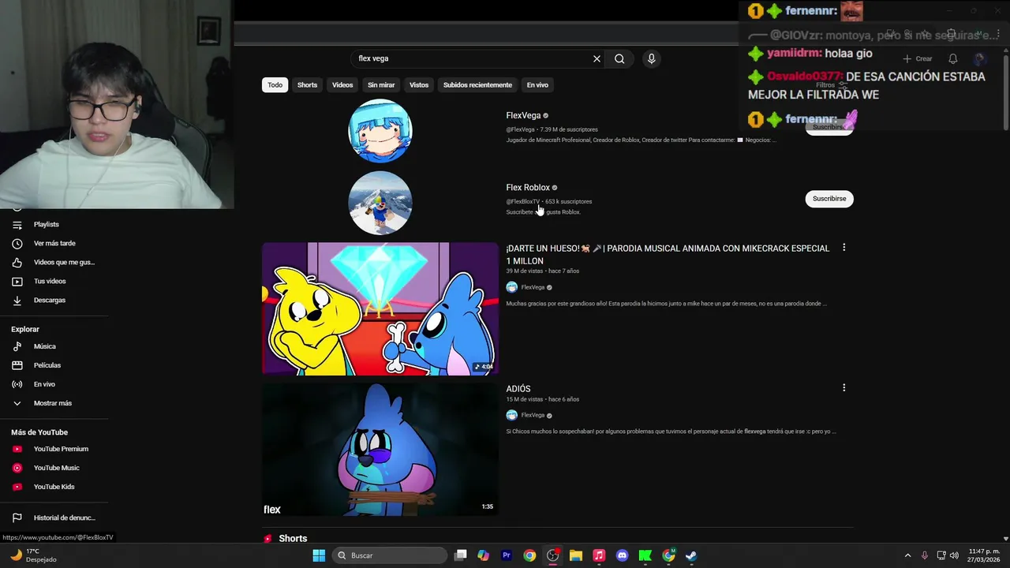Image resolution: width=1010 pixels, height=568 pixels.
Task: Open the OBS Studio taskbar icon
Action: 553,555
